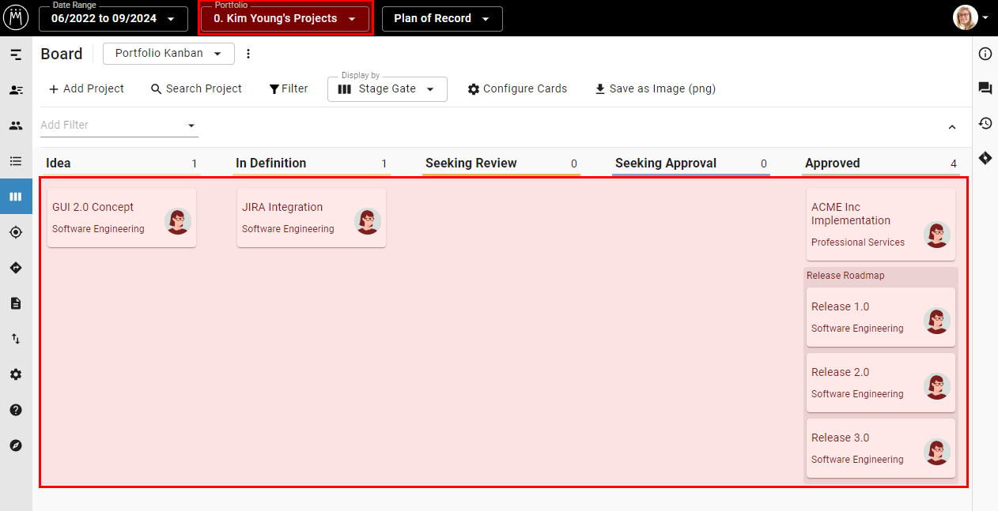
Task: Open the JIRA Integration card
Action: [312, 218]
